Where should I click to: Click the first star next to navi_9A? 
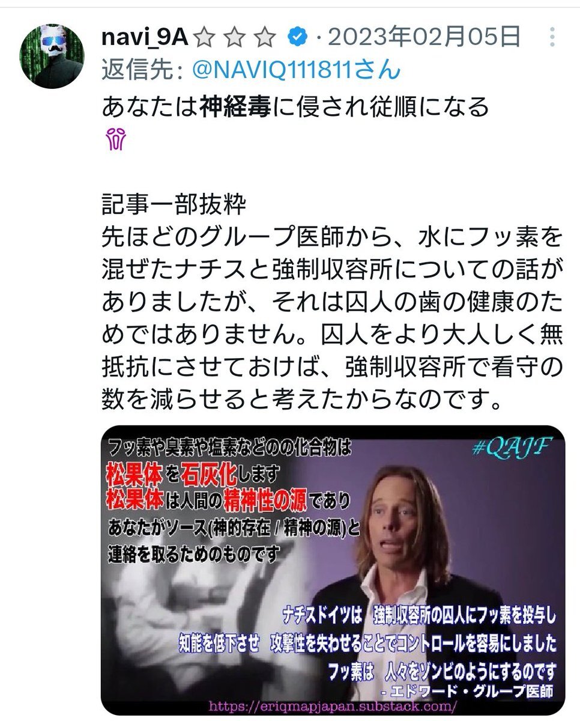[x=205, y=39]
